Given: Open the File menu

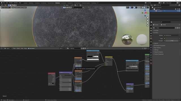Looking at the screenshot, I should [x=4, y=3].
